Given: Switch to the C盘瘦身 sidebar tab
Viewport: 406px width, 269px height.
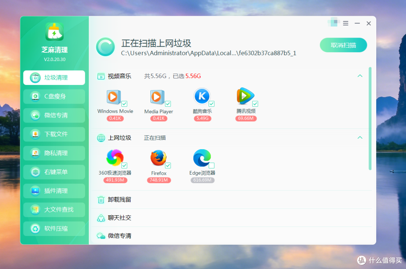Looking at the screenshot, I should [x=54, y=97].
